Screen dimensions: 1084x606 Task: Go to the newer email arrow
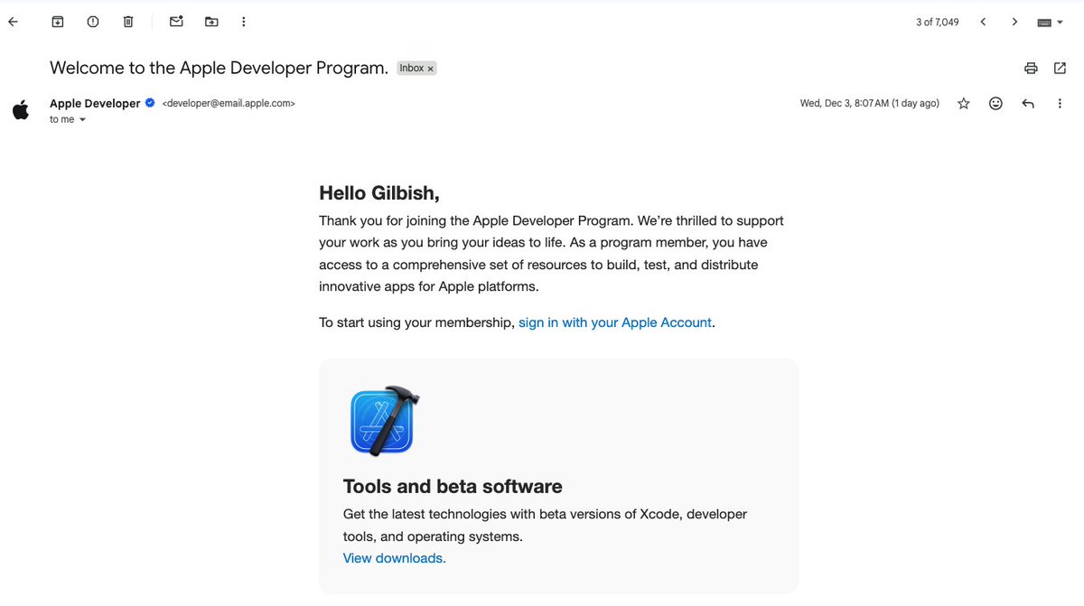pos(983,22)
